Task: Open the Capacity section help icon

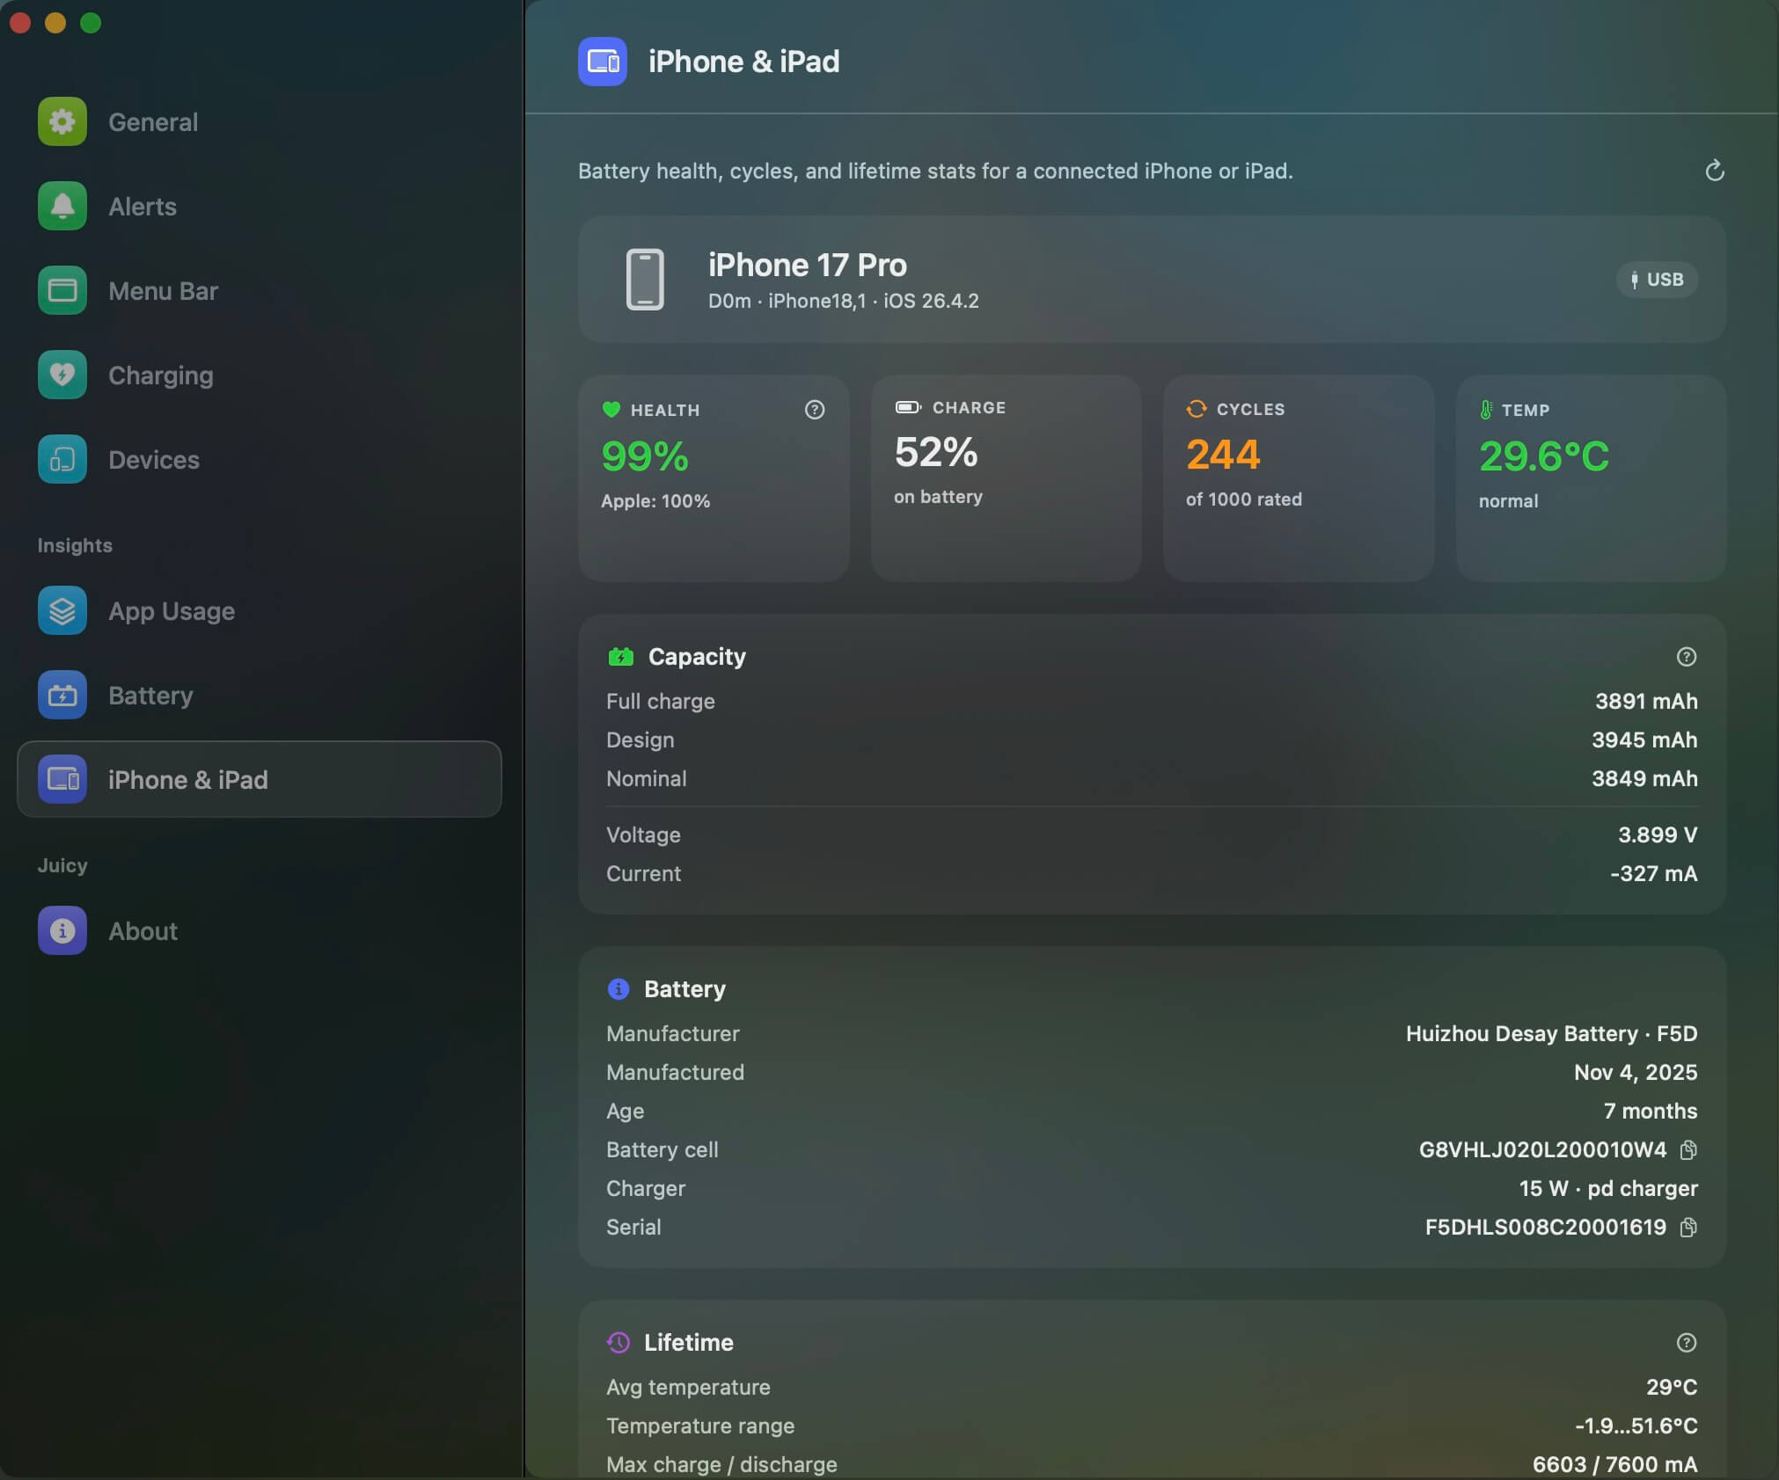Action: [1686, 657]
